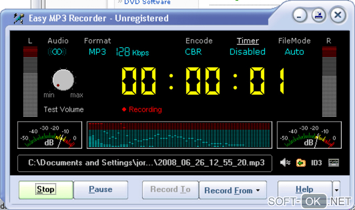Click the red Recording status indicator
The width and height of the screenshot is (355, 210).
142,110
